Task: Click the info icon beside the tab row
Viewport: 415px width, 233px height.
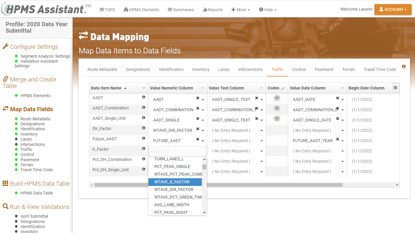Action: click(404, 66)
